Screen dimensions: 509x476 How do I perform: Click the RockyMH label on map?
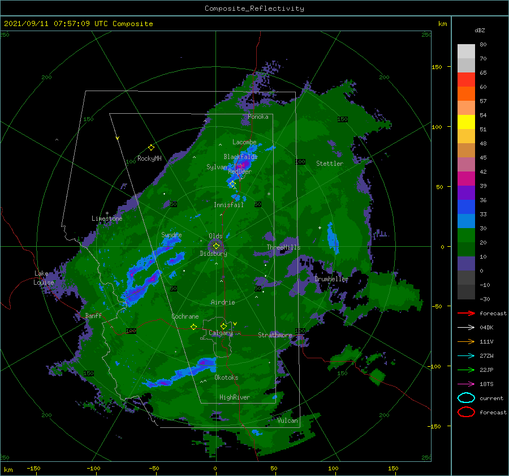(x=150, y=158)
